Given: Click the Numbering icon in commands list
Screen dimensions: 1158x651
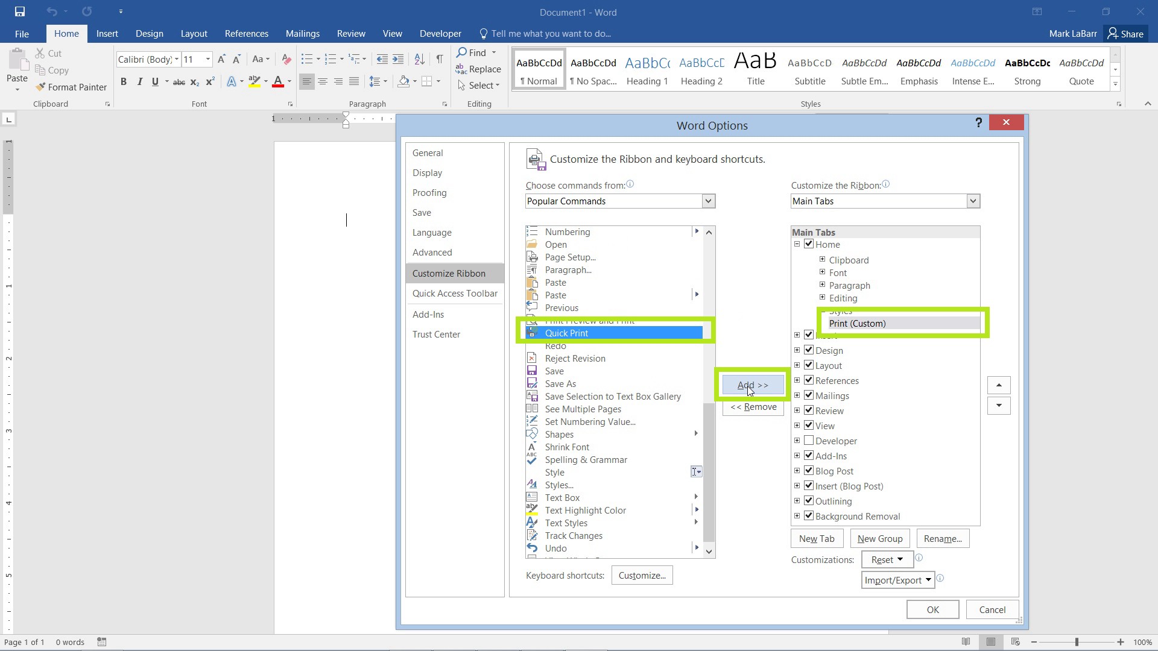Looking at the screenshot, I should (x=533, y=231).
